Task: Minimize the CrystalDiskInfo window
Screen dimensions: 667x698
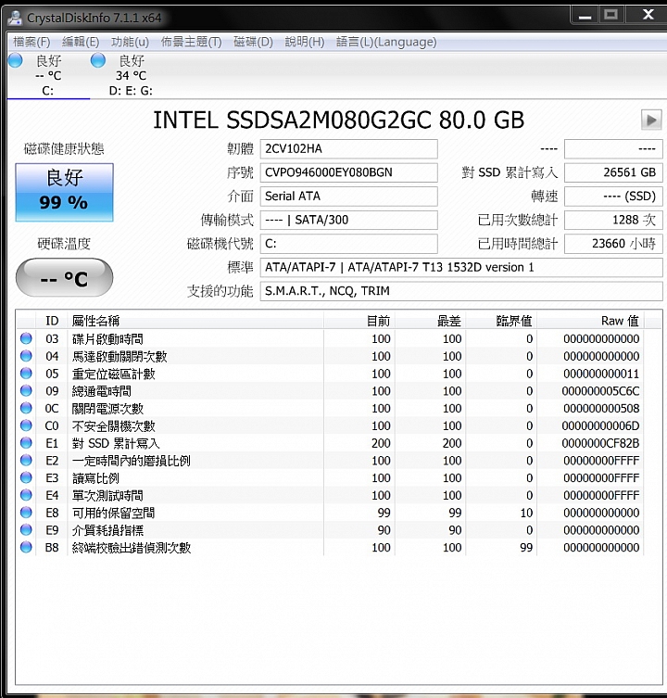Action: [x=585, y=16]
